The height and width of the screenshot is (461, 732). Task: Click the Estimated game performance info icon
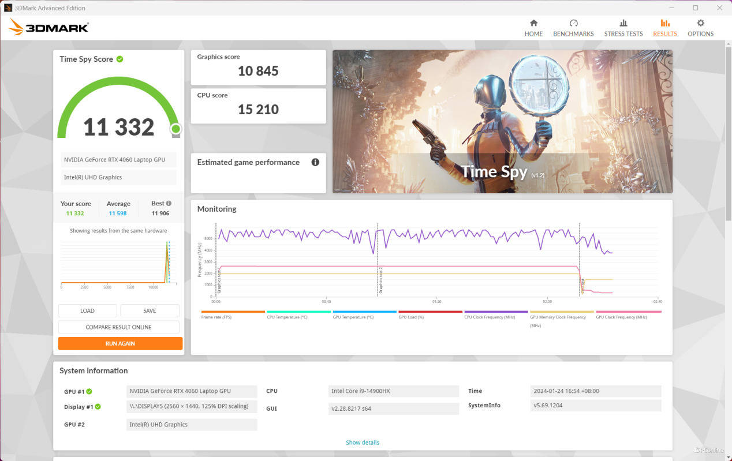click(315, 162)
